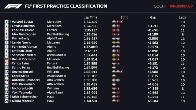Click the position 20 number box

pyautogui.click(x=6, y=101)
